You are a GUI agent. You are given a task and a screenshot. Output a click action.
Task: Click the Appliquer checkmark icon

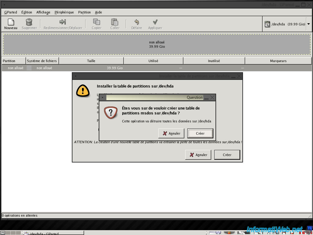[155, 22]
